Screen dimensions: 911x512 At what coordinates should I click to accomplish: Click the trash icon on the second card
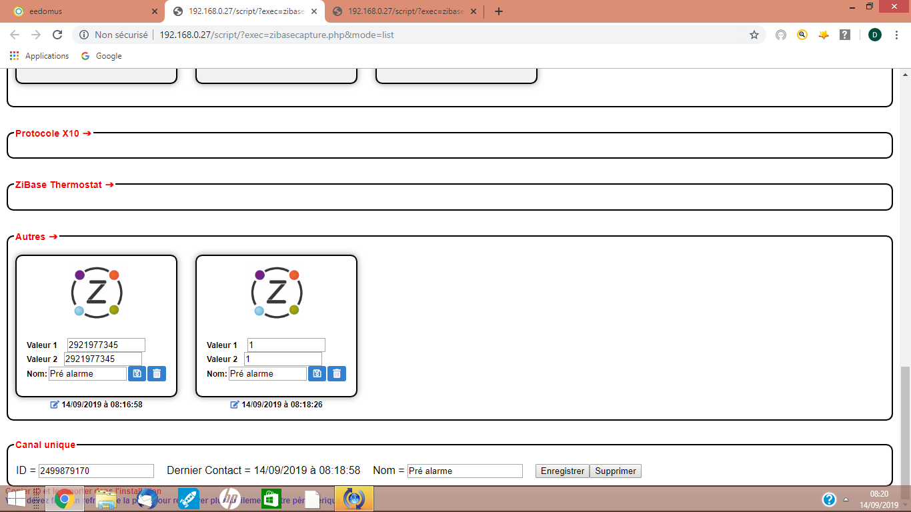[x=337, y=374]
